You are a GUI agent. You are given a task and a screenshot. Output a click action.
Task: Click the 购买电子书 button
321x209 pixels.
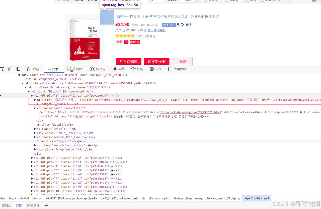pos(156,61)
